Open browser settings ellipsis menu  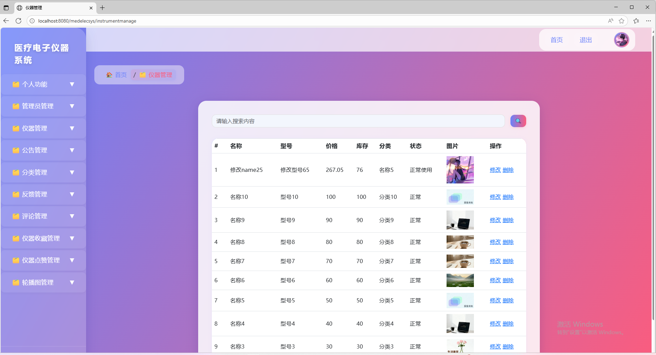pyautogui.click(x=648, y=21)
